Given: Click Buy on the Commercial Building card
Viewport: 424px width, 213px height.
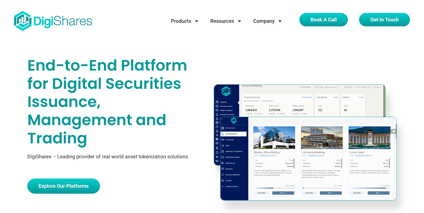Looking at the screenshot, I should coord(331,193).
